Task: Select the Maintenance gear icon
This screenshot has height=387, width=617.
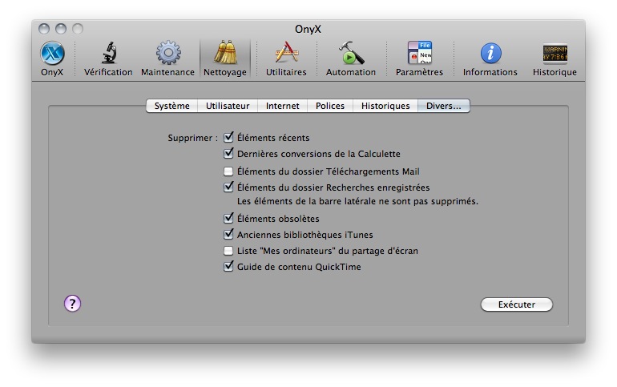Action: pyautogui.click(x=168, y=53)
